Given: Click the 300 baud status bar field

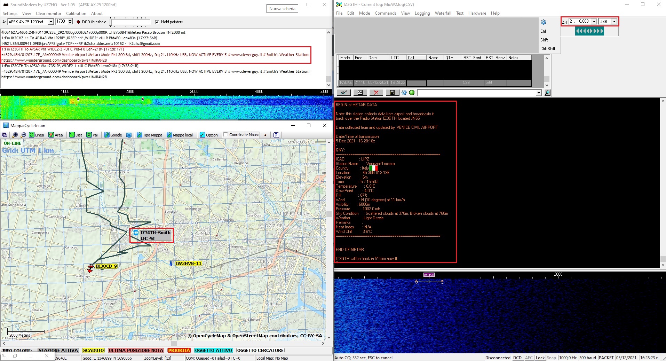Looking at the screenshot, I should click(x=587, y=358).
